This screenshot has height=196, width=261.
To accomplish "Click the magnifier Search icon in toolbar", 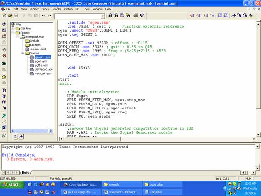I will [122, 15].
